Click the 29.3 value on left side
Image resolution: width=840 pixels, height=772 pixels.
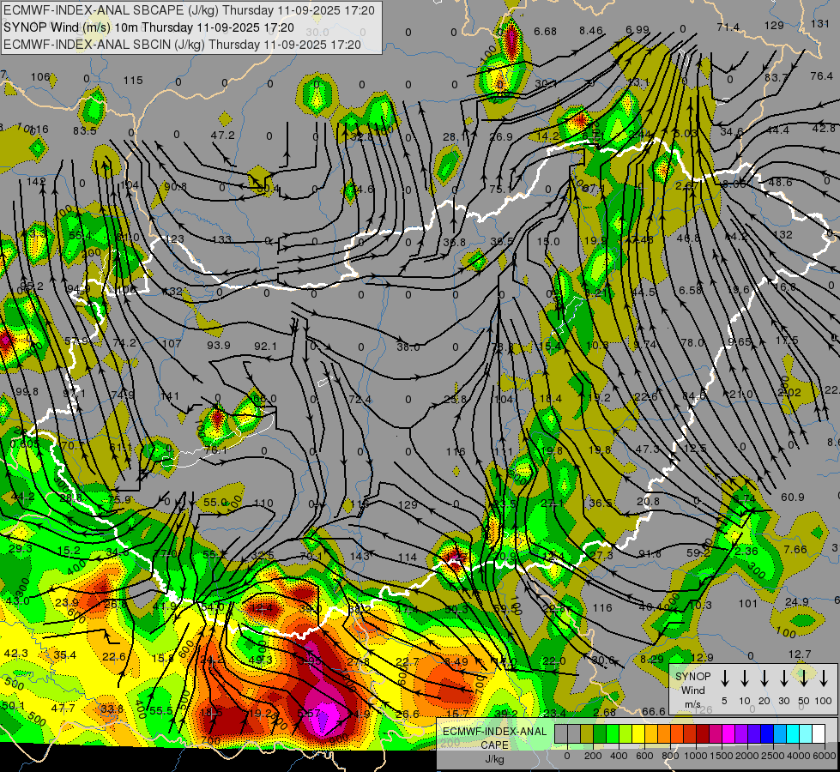click(x=21, y=549)
